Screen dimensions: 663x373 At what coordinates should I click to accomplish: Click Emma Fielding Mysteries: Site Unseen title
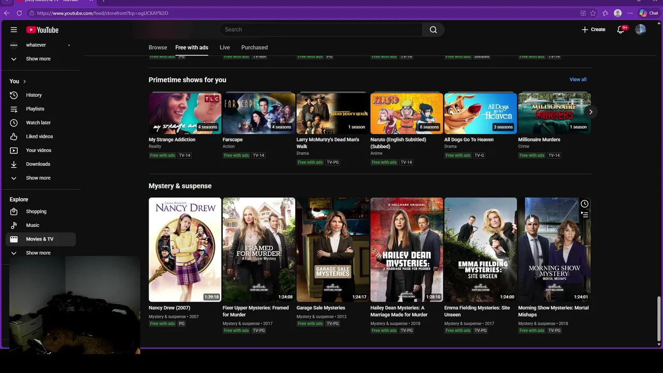coord(477,311)
